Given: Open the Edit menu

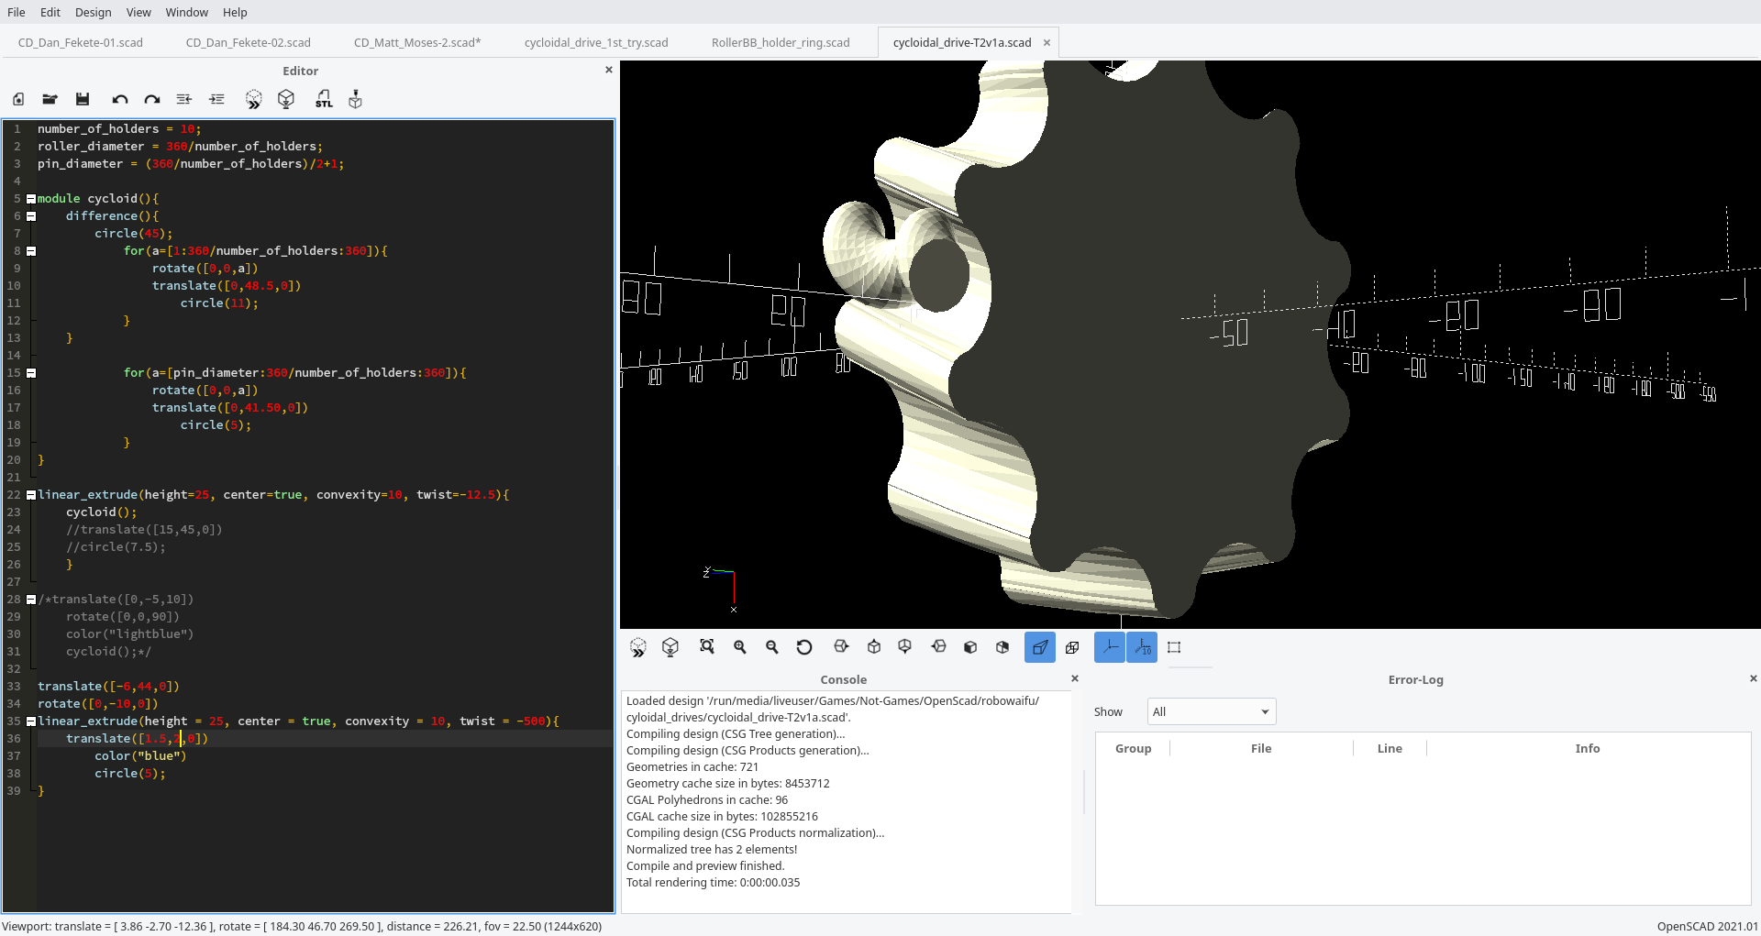Looking at the screenshot, I should pos(50,12).
